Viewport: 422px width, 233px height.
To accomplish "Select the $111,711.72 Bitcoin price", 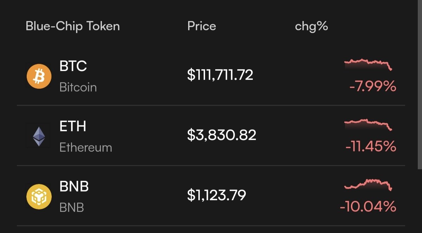I will click(x=220, y=75).
